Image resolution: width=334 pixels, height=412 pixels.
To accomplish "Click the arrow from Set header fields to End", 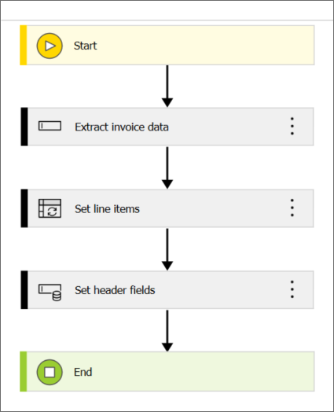I will pos(167,330).
